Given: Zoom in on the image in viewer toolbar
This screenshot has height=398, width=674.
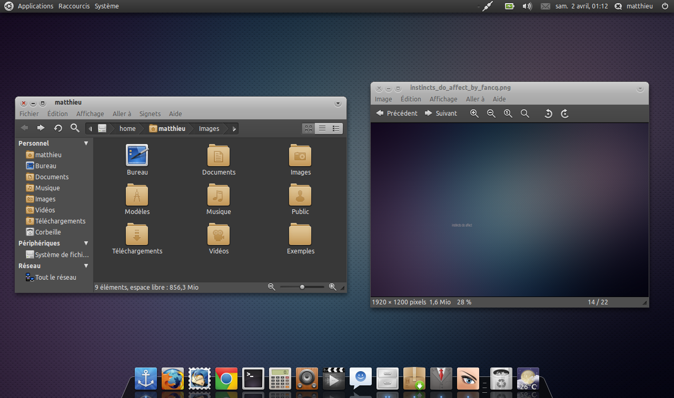Looking at the screenshot, I should [474, 114].
